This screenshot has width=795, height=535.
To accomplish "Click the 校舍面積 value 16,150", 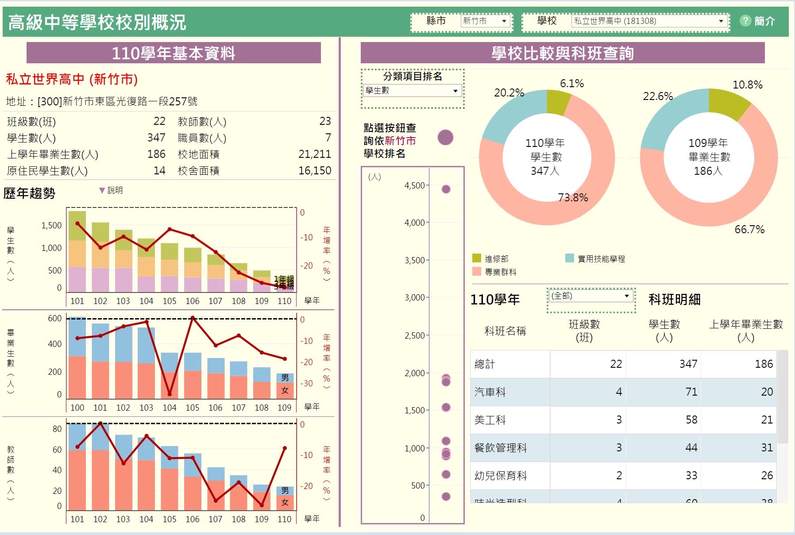I will [315, 170].
